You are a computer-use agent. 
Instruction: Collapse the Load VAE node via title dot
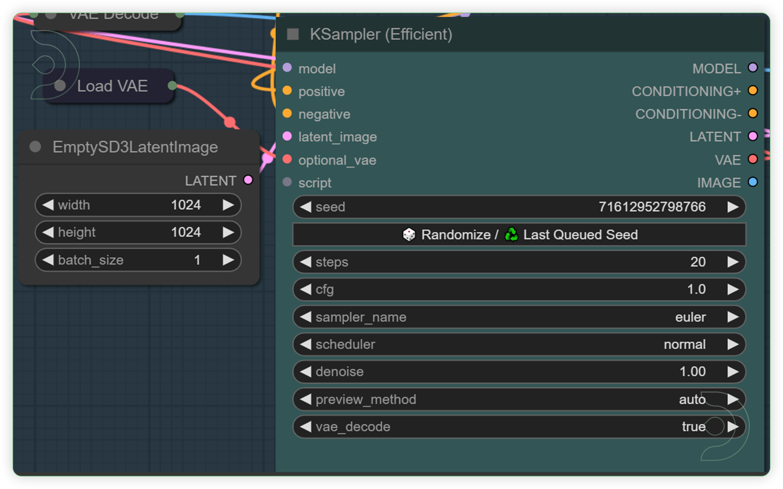click(x=60, y=85)
